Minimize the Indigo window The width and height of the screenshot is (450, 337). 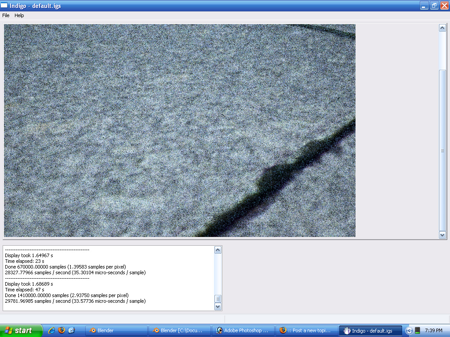click(x=424, y=5)
